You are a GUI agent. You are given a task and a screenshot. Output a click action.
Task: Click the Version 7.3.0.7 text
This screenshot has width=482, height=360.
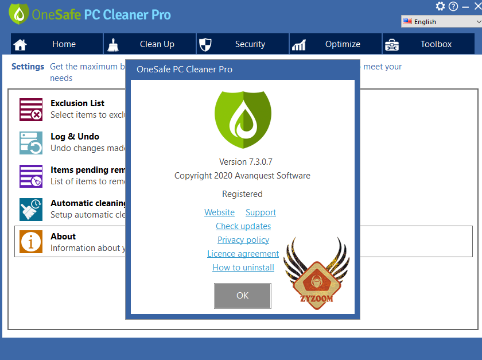click(246, 162)
